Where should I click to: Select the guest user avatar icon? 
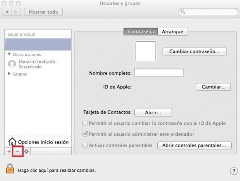12,64
